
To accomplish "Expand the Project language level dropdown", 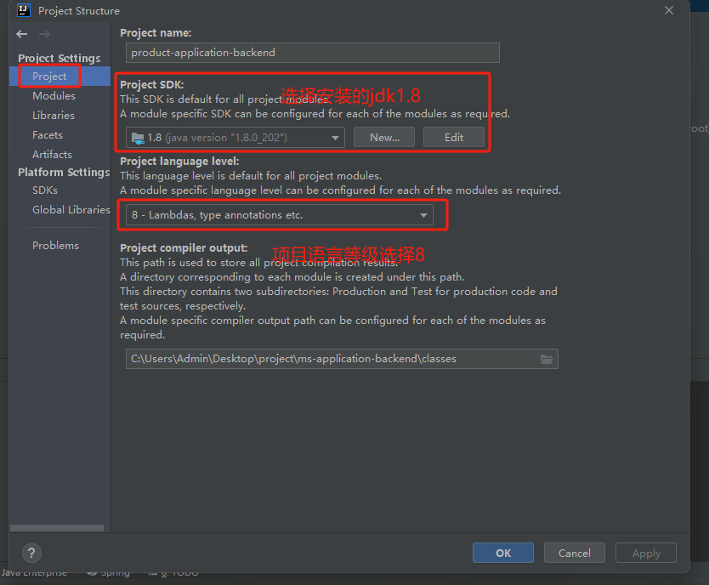I will coord(423,216).
